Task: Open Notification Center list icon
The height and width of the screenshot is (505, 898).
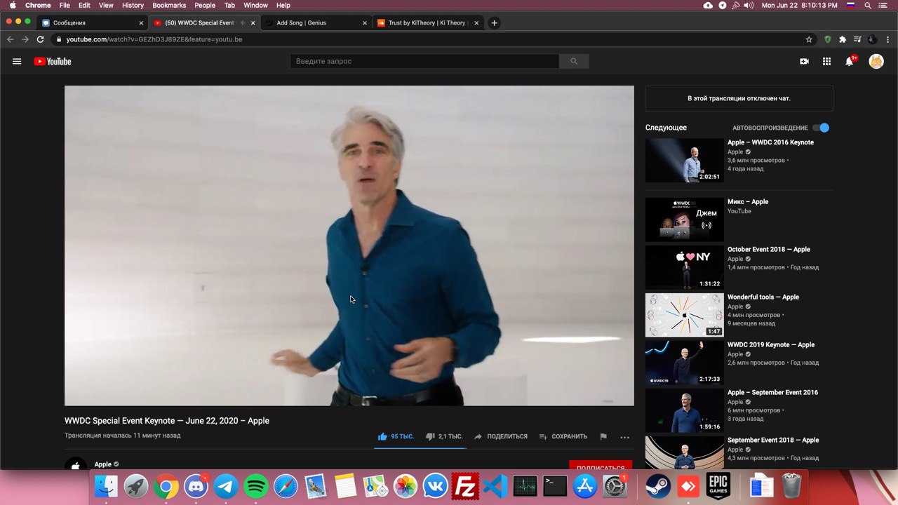Action: coord(883,5)
